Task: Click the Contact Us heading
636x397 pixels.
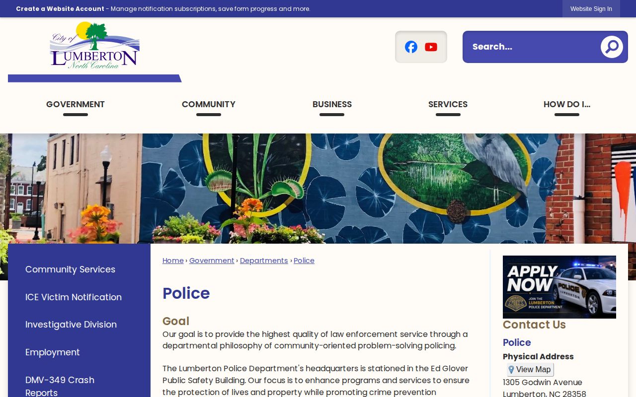Action: [x=534, y=325]
